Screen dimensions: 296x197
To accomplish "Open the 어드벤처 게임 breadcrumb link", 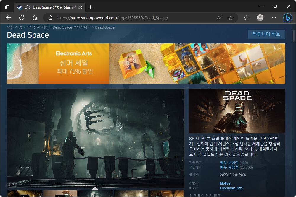I will coord(37,27).
